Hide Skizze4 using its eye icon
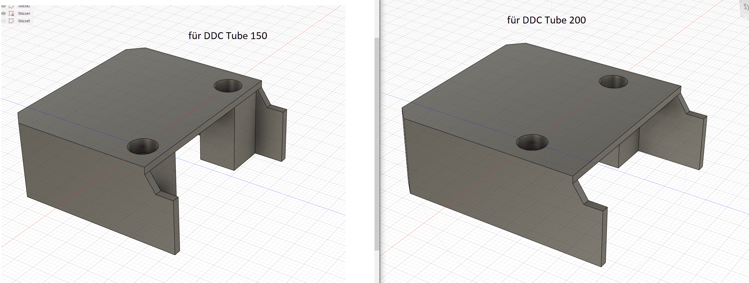749x283 pixels. tap(4, 13)
